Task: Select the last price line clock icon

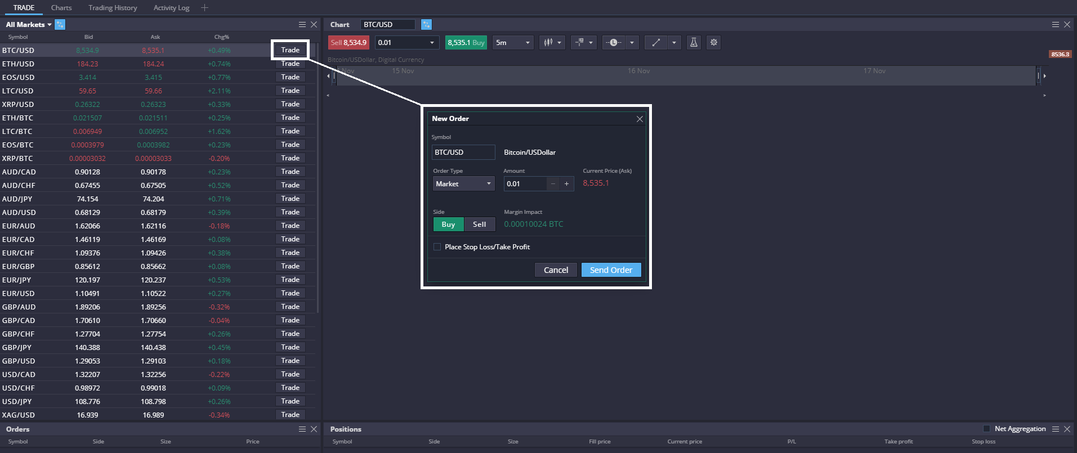Action: [613, 43]
